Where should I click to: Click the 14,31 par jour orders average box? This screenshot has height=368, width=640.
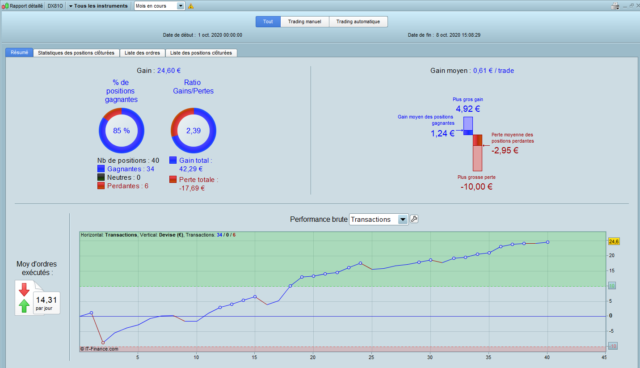(46, 303)
